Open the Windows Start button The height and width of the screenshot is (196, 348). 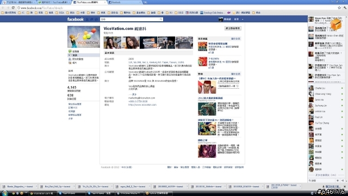click(4, 193)
